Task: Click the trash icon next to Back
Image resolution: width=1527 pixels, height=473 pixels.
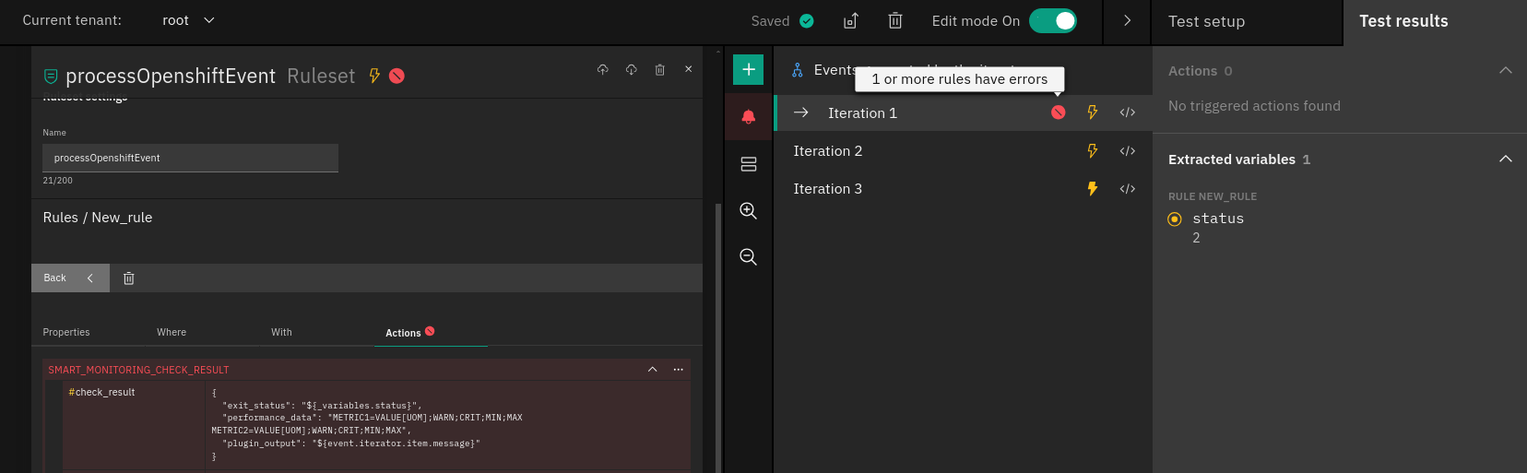Action: tap(129, 278)
